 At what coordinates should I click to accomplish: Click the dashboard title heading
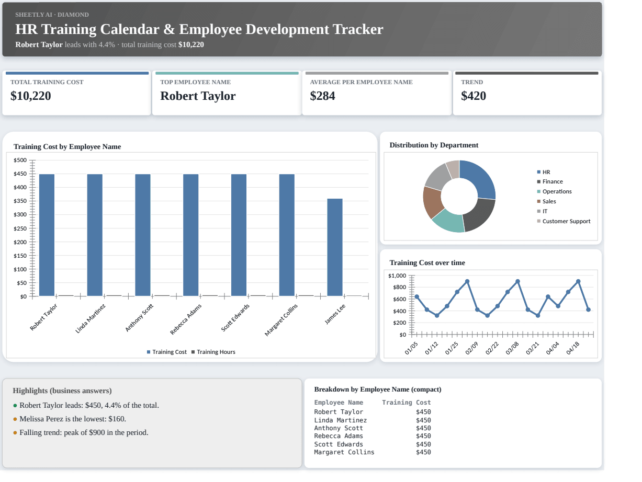click(199, 29)
